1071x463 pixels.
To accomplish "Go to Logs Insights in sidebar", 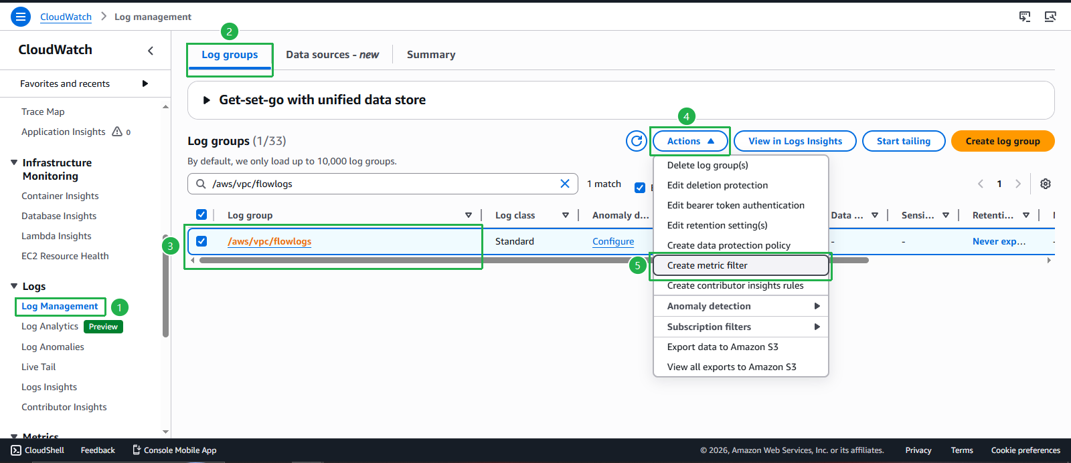I will coord(49,387).
